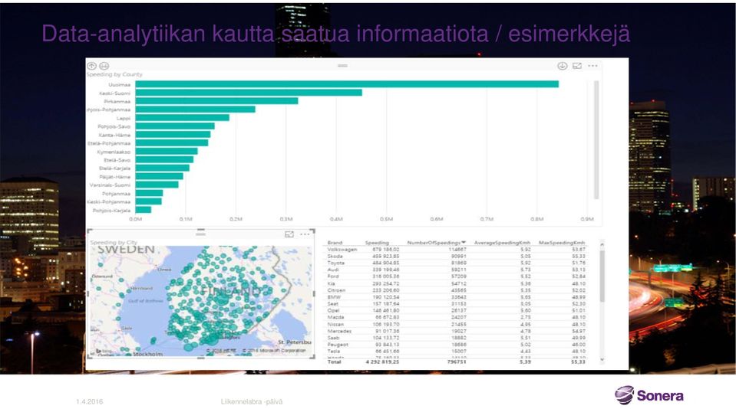Click the Ford brand cell
Screen dimensions: 736x409
(x=333, y=276)
